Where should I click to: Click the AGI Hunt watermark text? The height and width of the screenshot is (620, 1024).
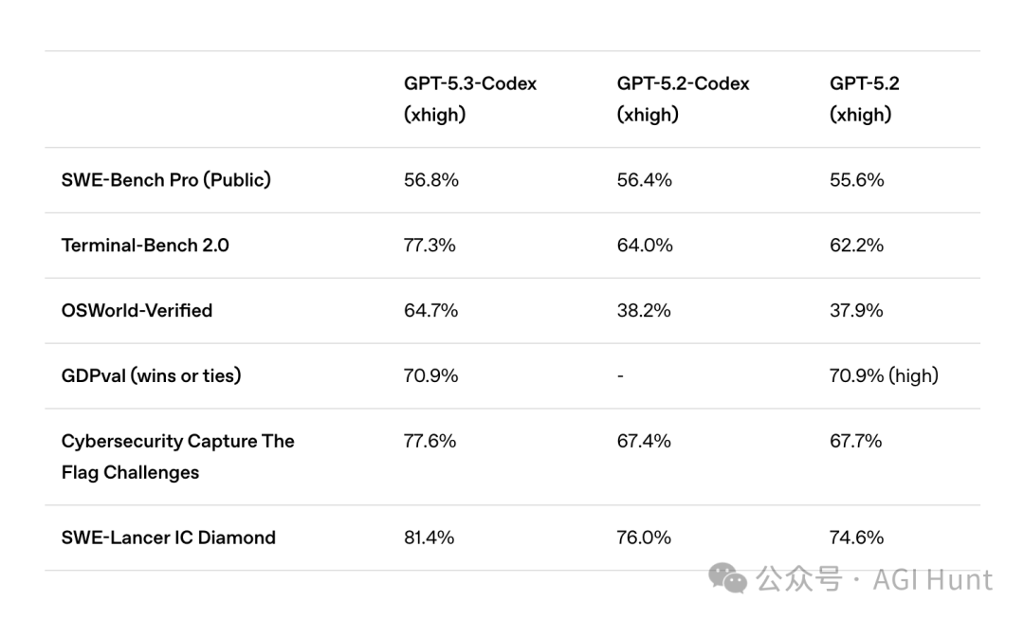[x=932, y=579]
